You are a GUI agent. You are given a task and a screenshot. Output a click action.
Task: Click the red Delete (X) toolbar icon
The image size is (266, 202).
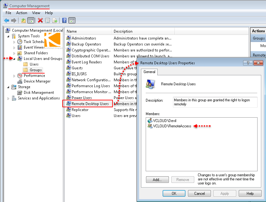[40, 21]
